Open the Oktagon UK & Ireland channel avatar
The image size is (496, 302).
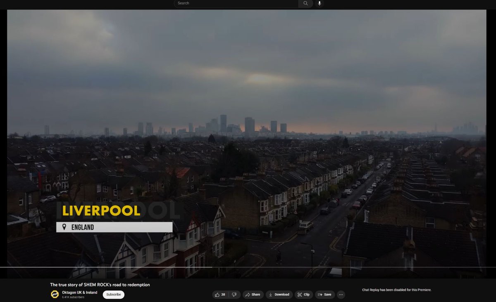[x=55, y=294]
